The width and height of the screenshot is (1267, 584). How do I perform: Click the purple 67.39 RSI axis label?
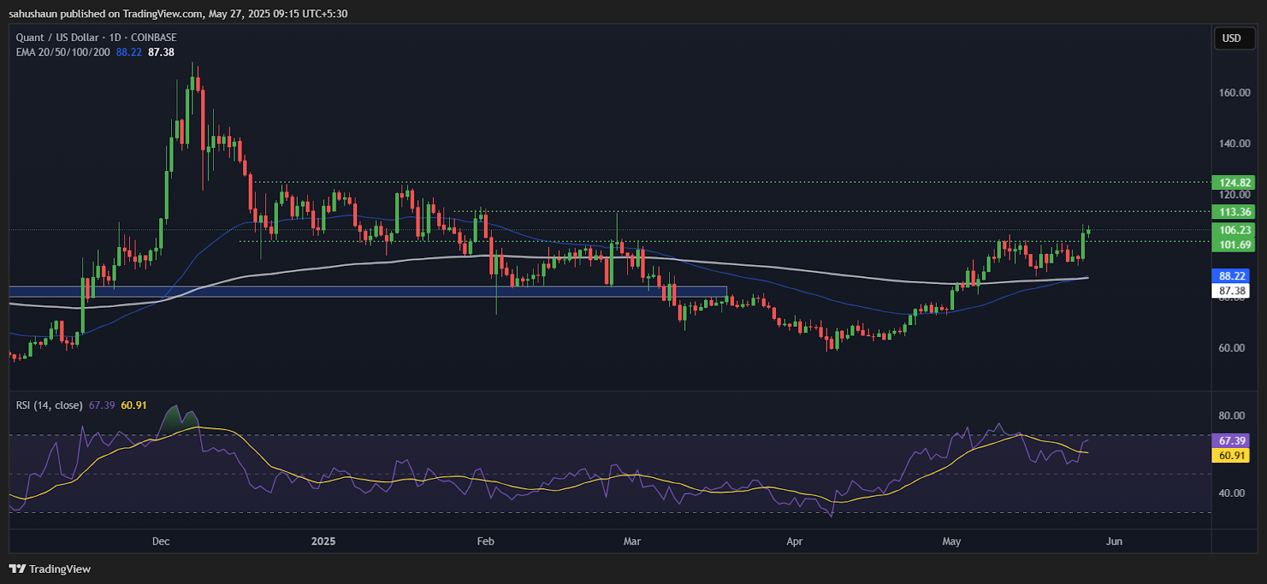coord(1231,441)
